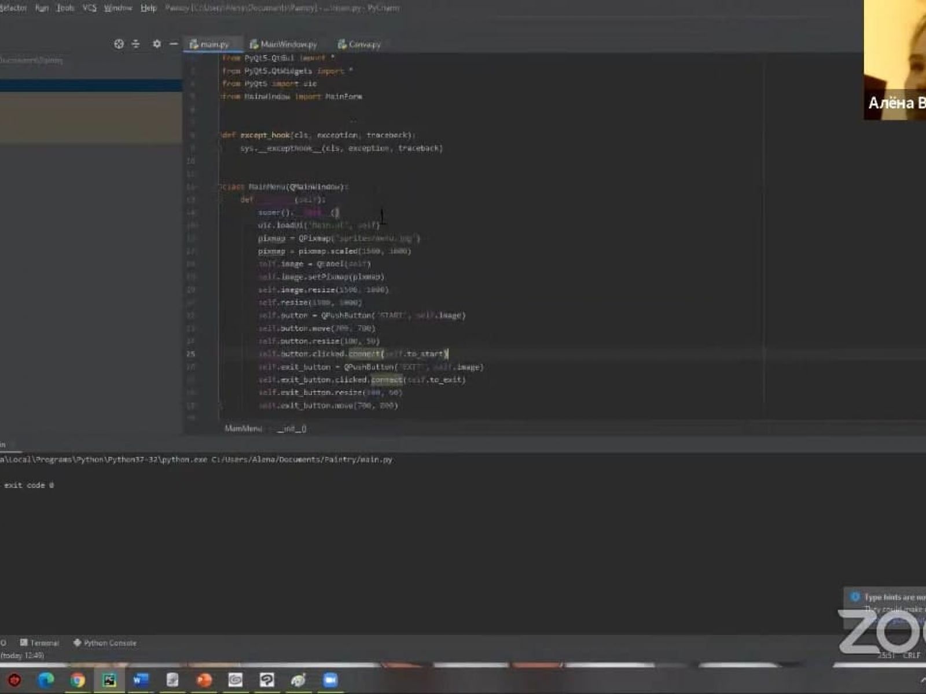Open Microsoft Word from the taskbar
926x694 pixels.
pyautogui.click(x=141, y=680)
